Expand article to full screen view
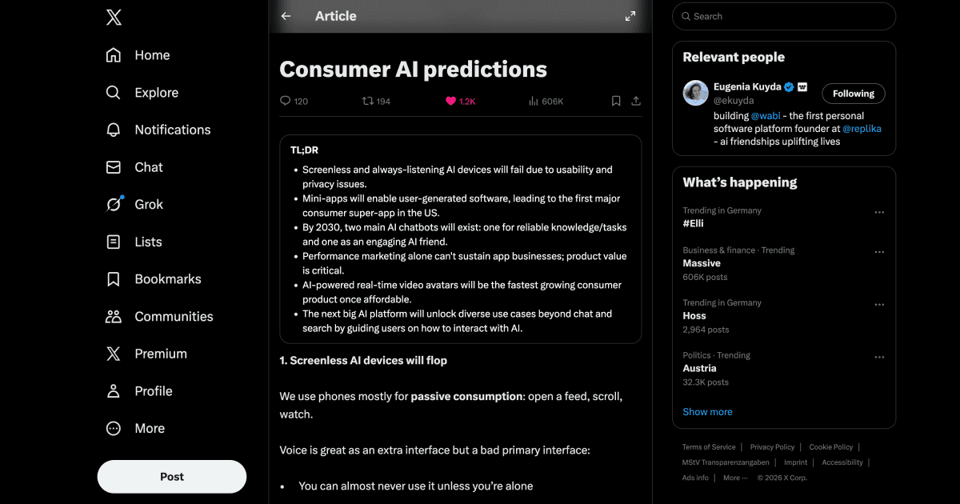Viewport: 960px width, 504px height. click(x=630, y=16)
